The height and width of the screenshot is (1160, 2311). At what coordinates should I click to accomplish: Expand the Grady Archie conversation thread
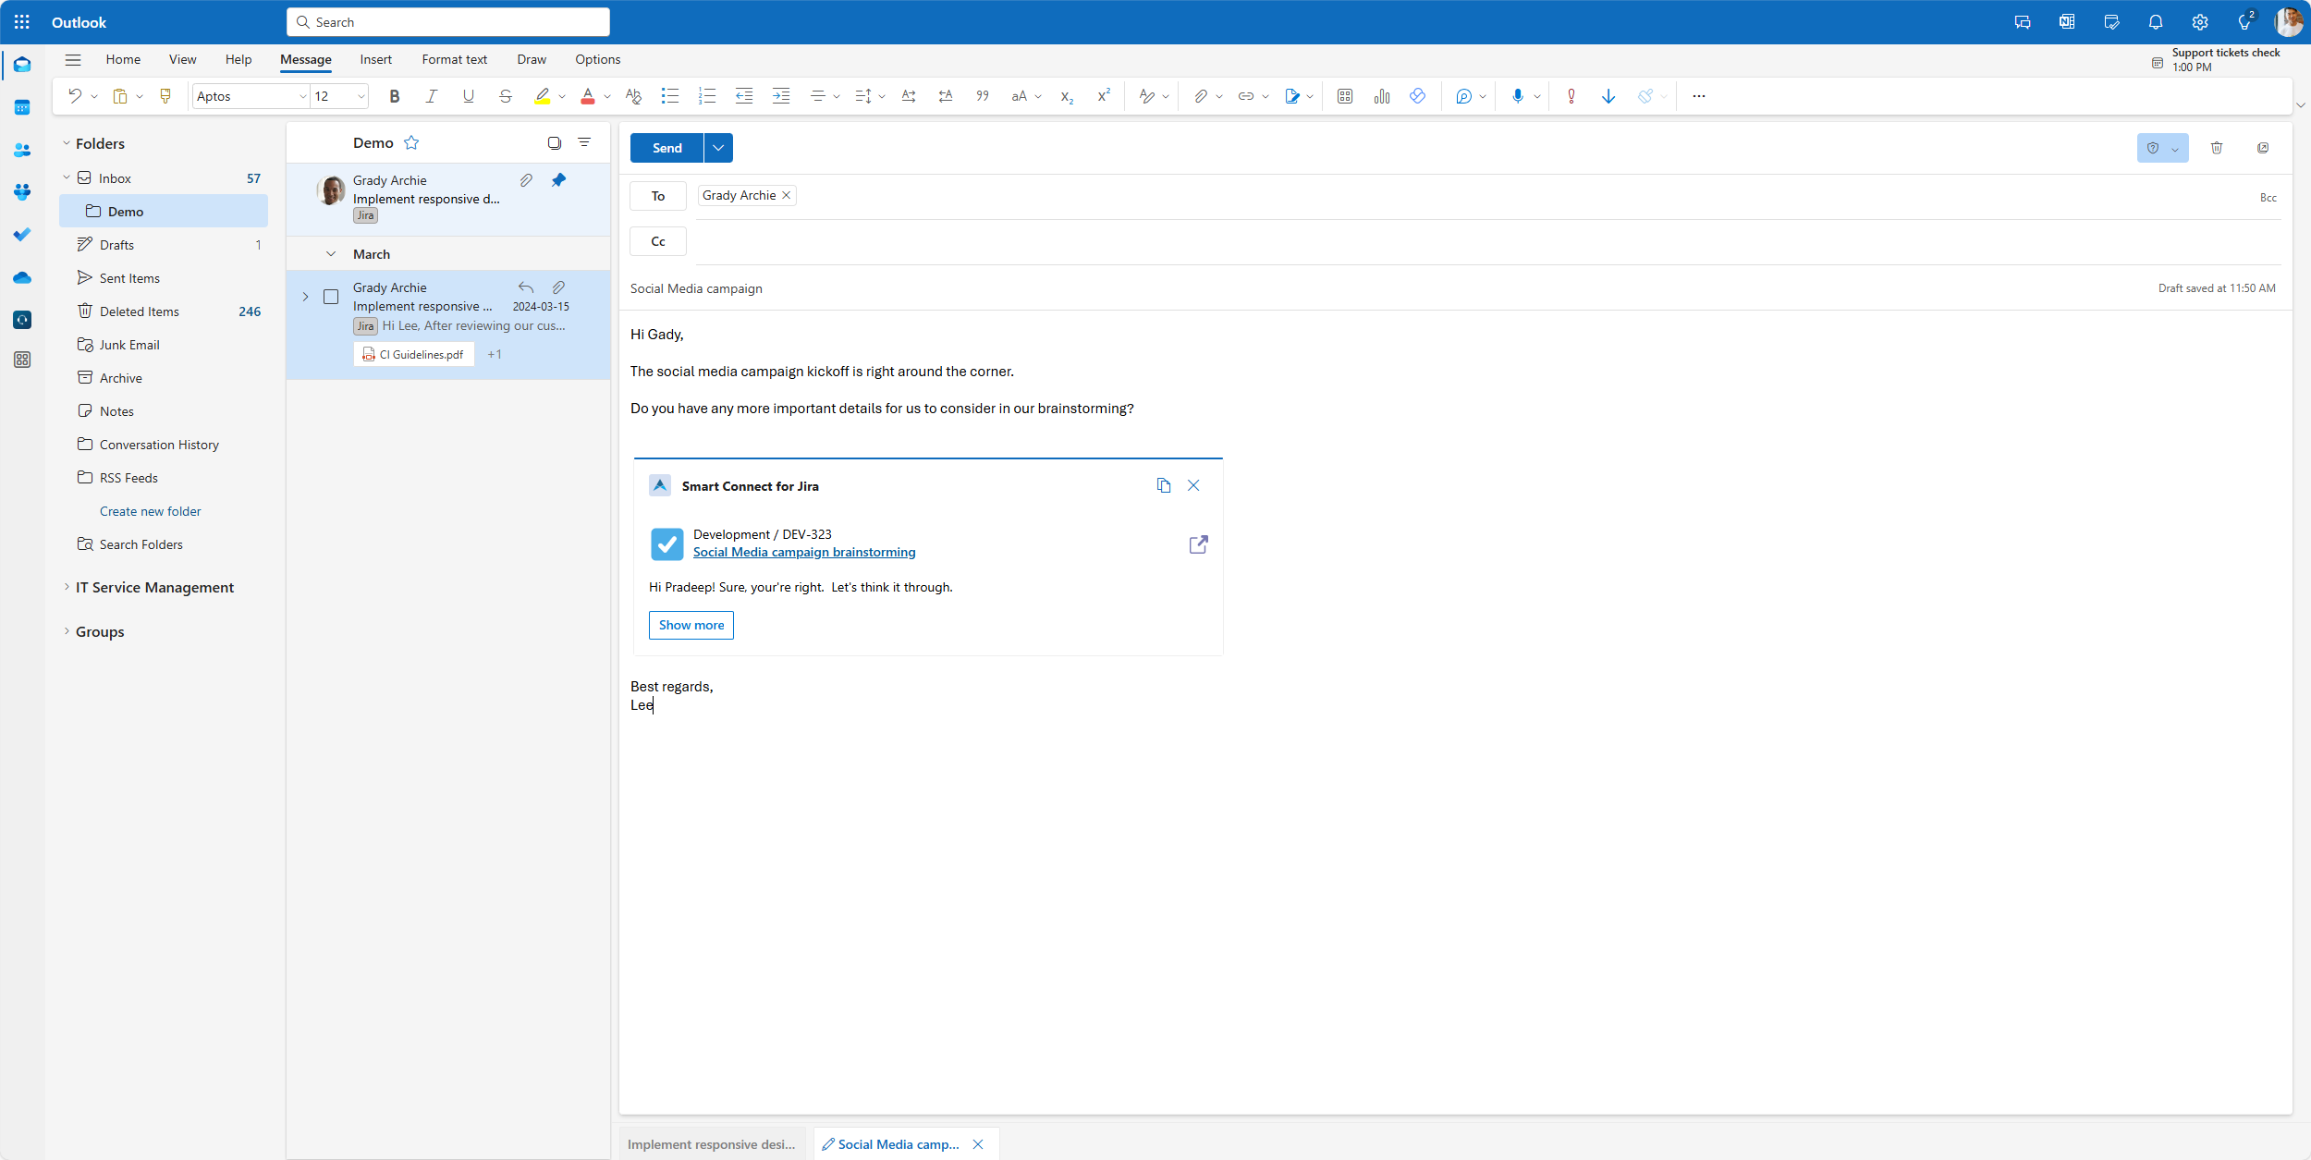(x=305, y=297)
